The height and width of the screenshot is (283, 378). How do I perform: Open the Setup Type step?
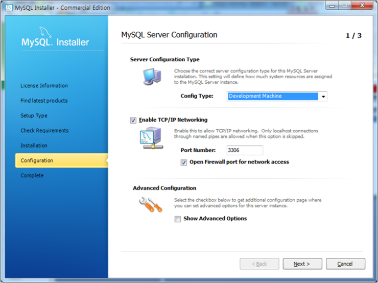tap(34, 115)
